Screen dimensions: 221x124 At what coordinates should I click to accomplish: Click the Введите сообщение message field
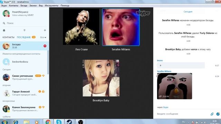(x=183, y=114)
